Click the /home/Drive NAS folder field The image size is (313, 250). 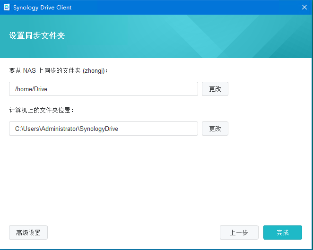click(104, 89)
